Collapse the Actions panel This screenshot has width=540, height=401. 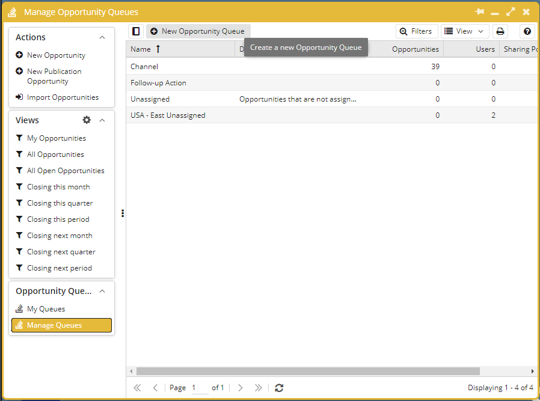coord(101,37)
